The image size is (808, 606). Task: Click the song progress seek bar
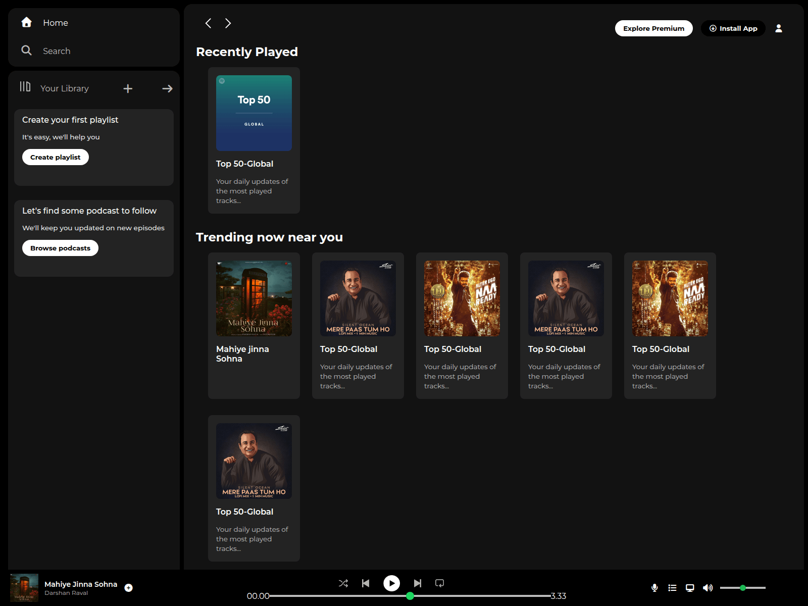(410, 596)
